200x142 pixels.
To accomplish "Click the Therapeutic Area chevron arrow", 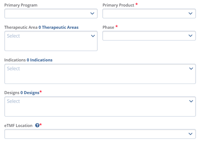I will click(93, 36).
